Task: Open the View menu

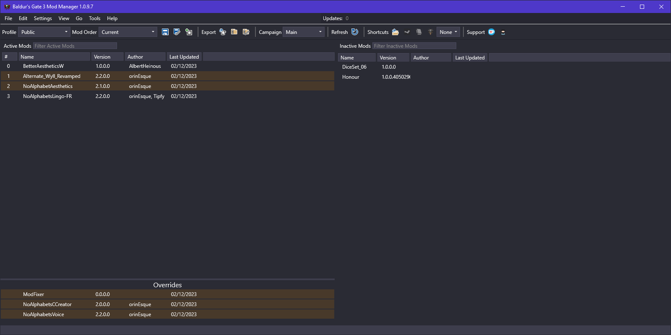Action: 64,18
